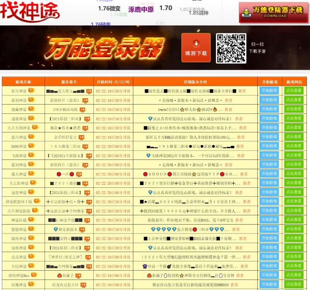Click the 开机时间-月/日/时 column header
This screenshot has width=310, height=290.
113,82
